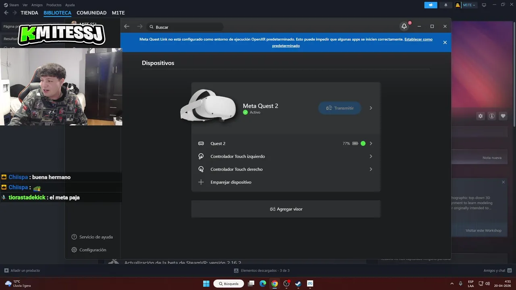Open OBS Studio from taskbar
The image size is (516, 290).
287,284
